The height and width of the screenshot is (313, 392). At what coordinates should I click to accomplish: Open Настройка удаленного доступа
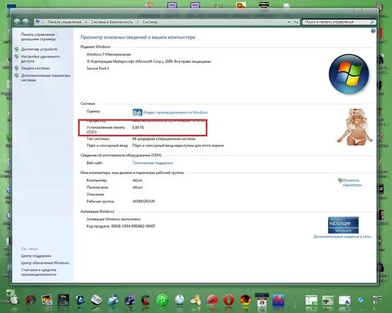[41, 59]
